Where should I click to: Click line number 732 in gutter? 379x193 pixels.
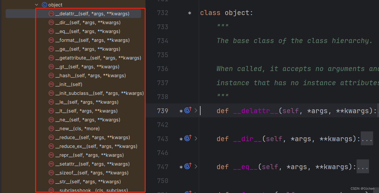pyautogui.click(x=163, y=13)
